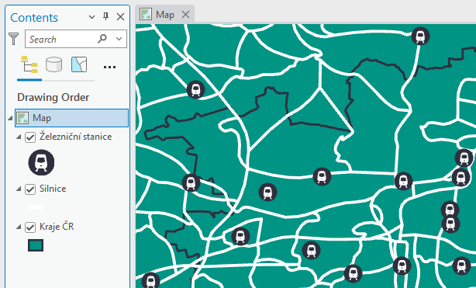Collapse the Silnice layer expander triangle
The height and width of the screenshot is (288, 476).
tap(19, 189)
